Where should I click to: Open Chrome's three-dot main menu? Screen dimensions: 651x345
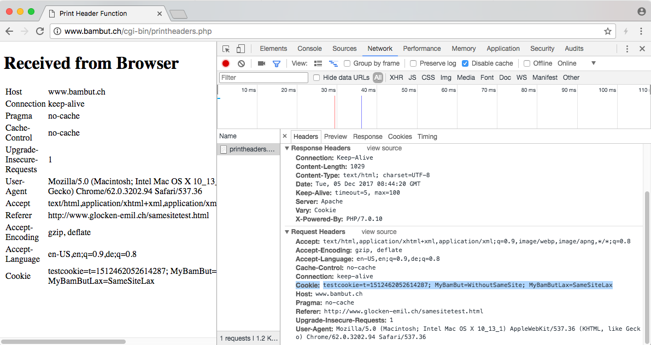tap(642, 31)
